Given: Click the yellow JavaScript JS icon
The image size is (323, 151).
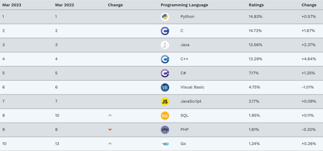Looking at the screenshot, I should pos(165,101).
